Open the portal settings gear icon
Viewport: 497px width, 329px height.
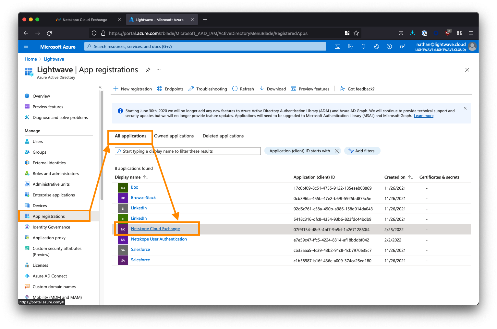tap(376, 46)
